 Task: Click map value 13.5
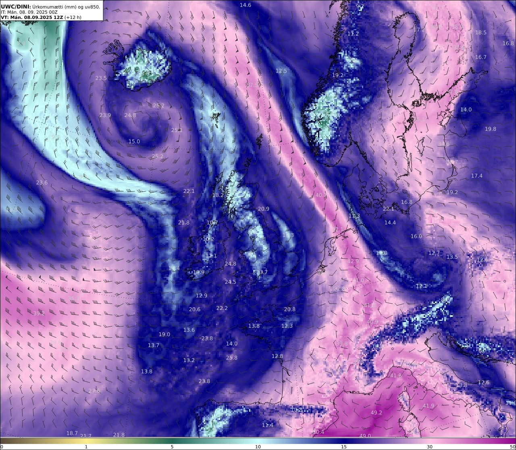coord(452,257)
